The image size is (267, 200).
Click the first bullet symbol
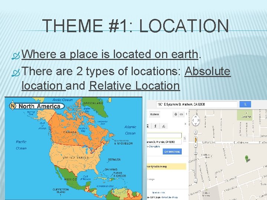[16, 56]
